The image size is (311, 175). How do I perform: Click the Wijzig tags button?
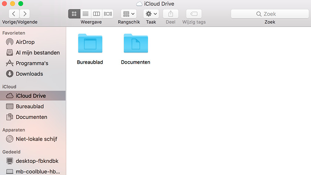click(194, 14)
